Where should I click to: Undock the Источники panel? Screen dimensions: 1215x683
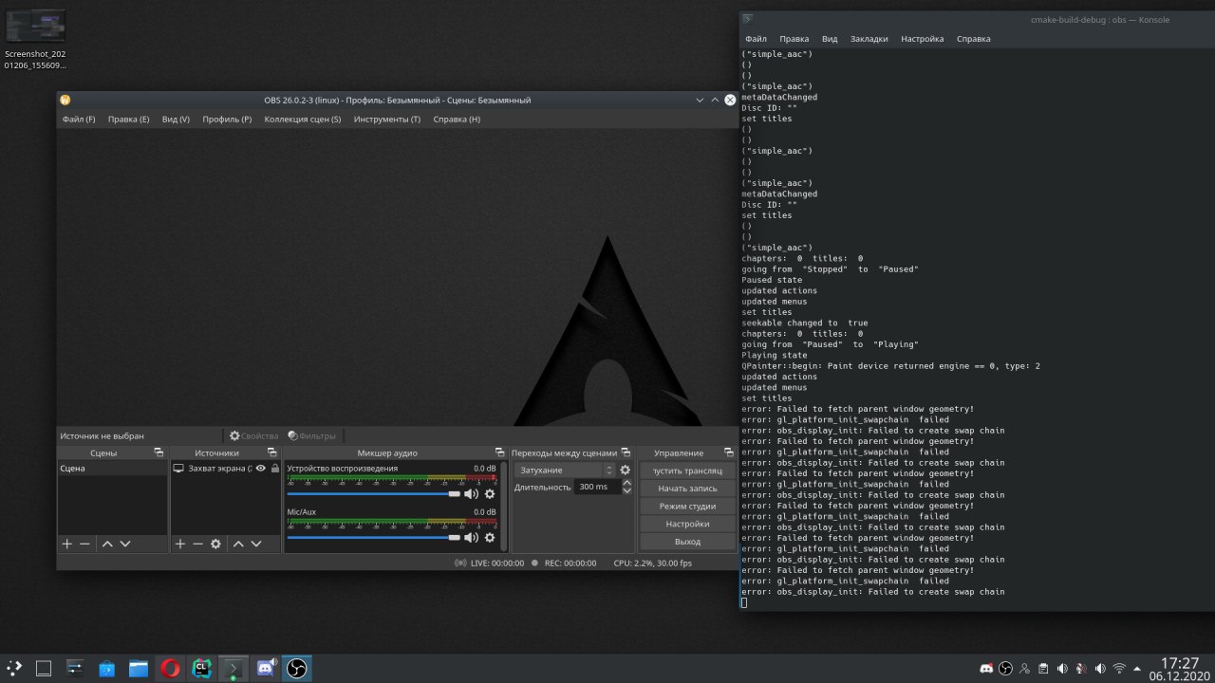[x=271, y=452]
